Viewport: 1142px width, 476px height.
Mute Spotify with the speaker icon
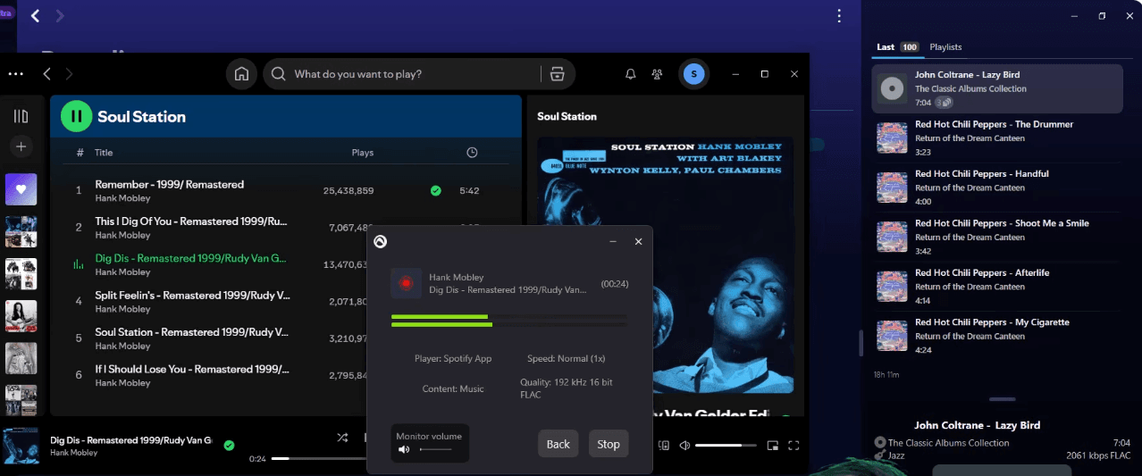(x=684, y=445)
